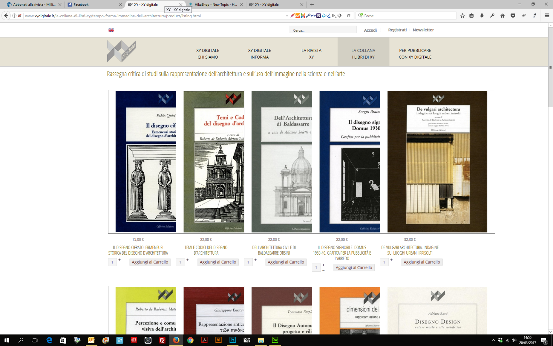Click the XY digitale site logo
This screenshot has height=346, width=553.
pos(122,51)
